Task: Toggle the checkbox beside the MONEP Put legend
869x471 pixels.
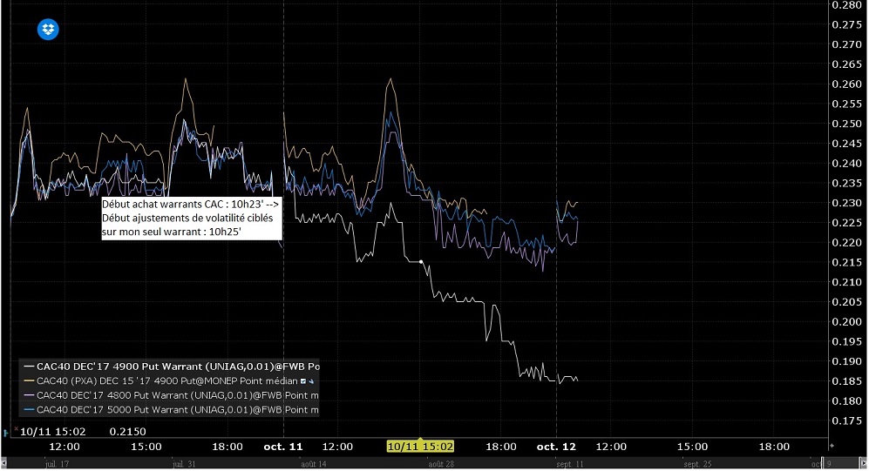Action: click(x=303, y=381)
